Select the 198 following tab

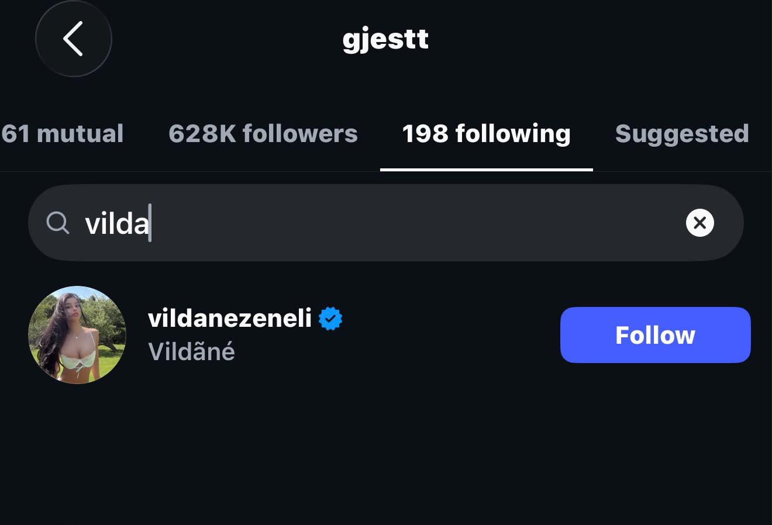486,133
